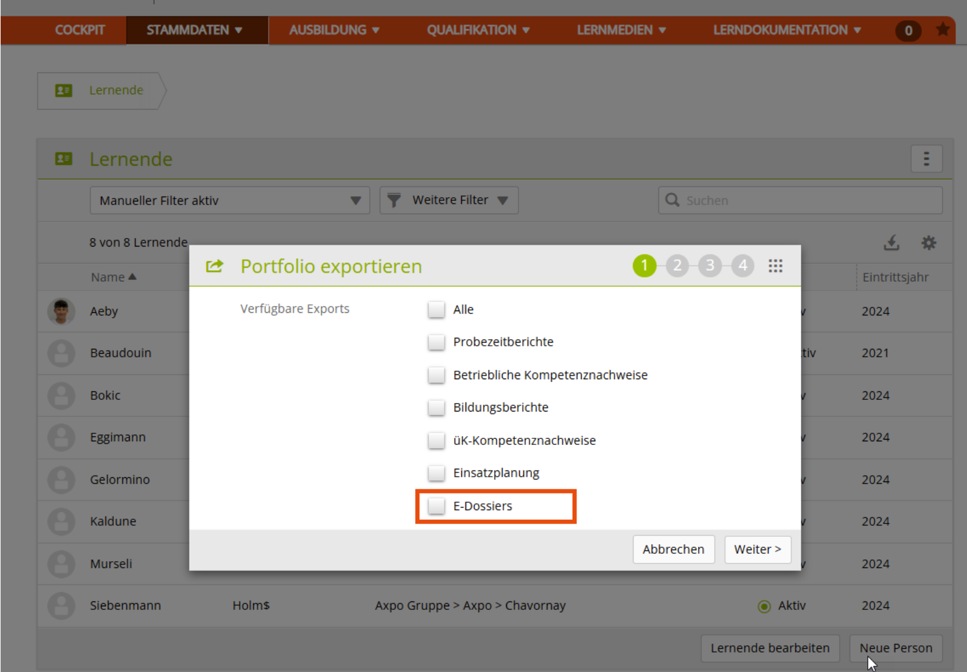Click the favorites star icon
The image size is (967, 672).
click(x=943, y=29)
